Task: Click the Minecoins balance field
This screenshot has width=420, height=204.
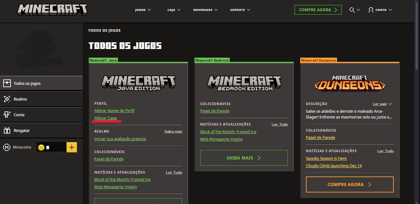Action: [x=51, y=148]
